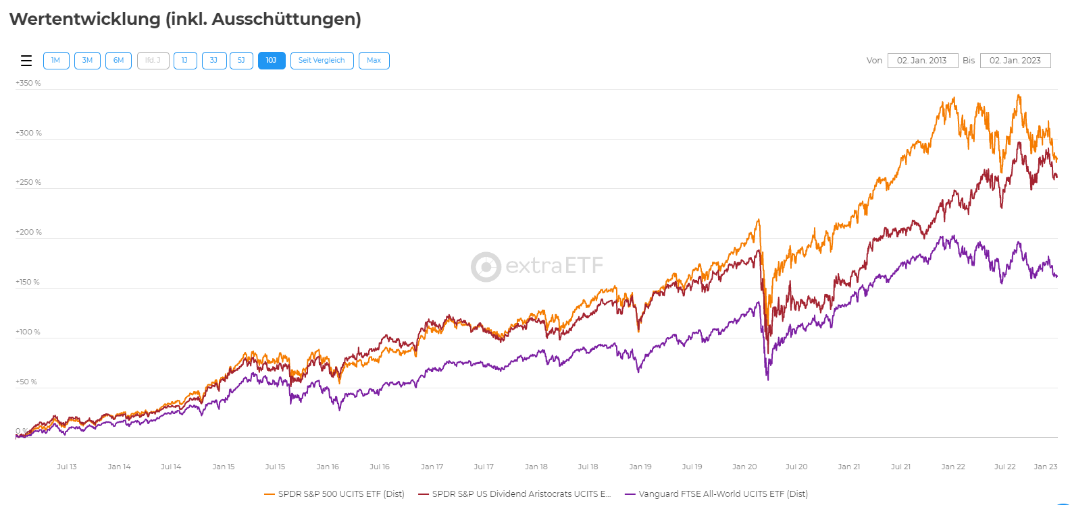Select the 1J one-year range
Viewport: 1070px width, 505px height.
(184, 61)
